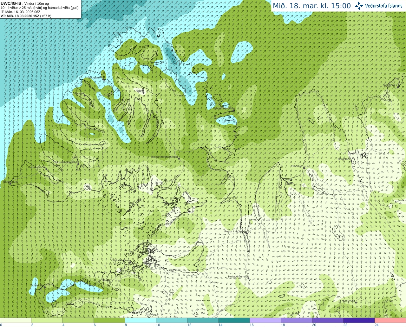The image size is (406, 327).
Task: Click the Gjögurflugvöllur station label
Action: [x=223, y=108]
